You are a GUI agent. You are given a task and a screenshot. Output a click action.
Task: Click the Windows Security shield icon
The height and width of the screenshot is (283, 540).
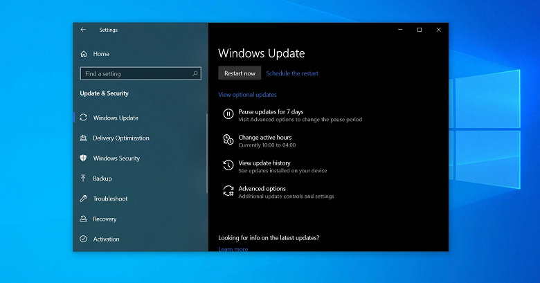[83, 158]
